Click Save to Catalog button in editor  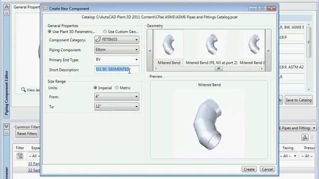(x=299, y=100)
